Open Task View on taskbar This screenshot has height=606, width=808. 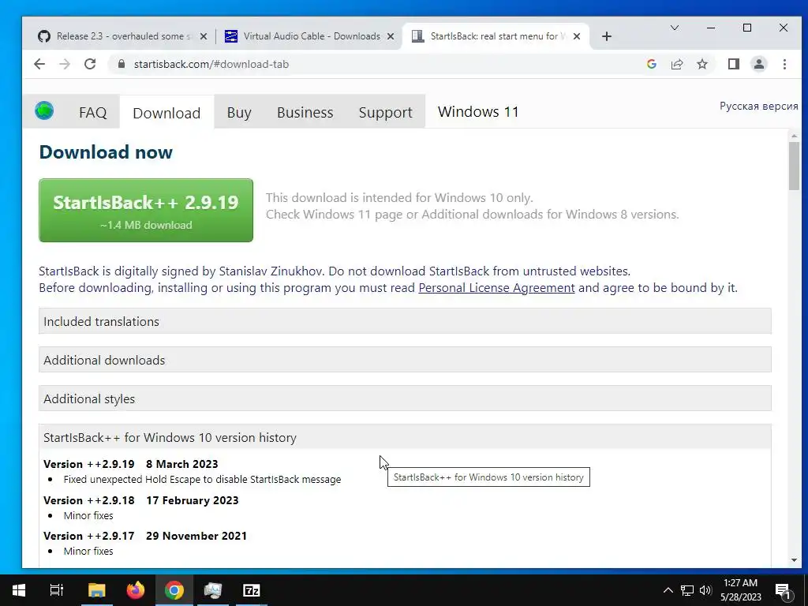tap(57, 590)
